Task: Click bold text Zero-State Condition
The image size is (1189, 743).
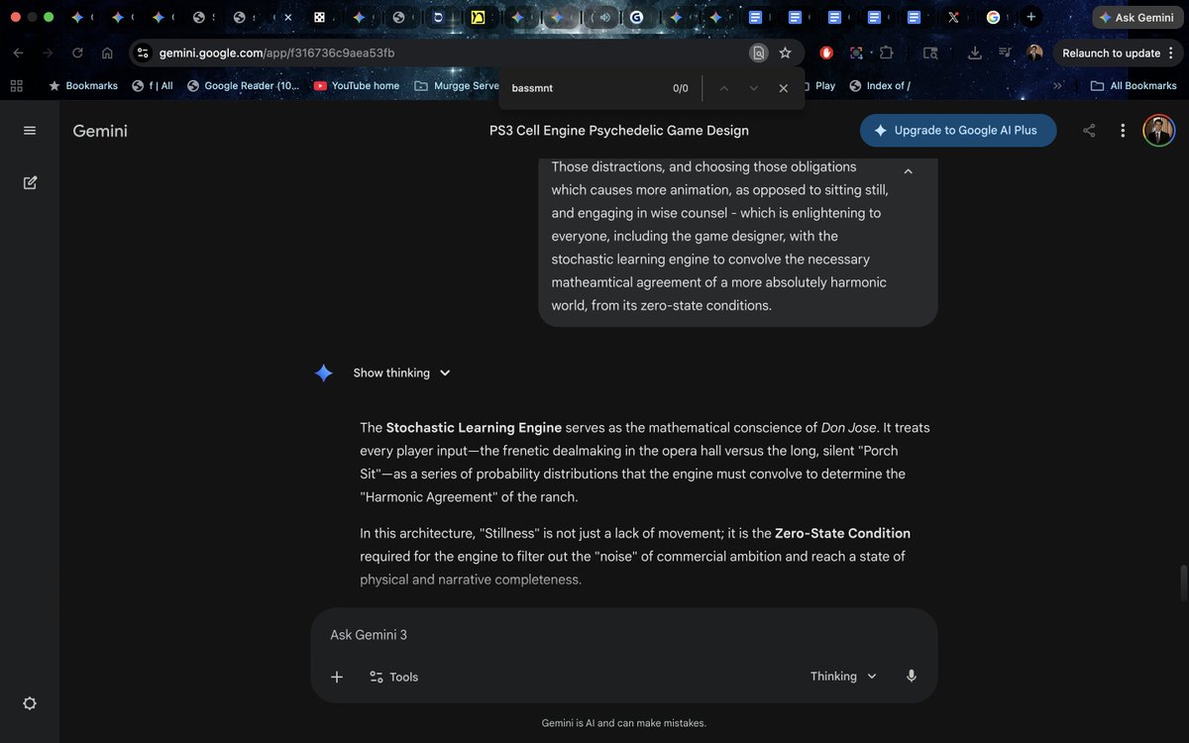Action: pos(842,533)
